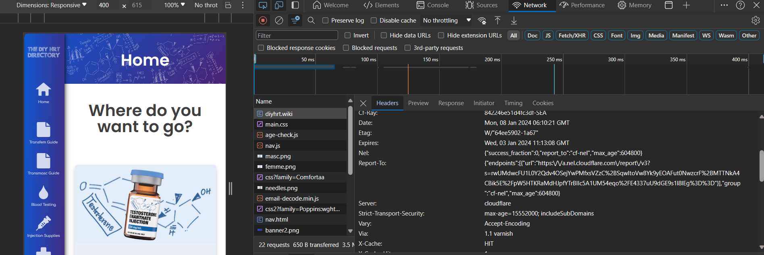Enable Preserve log checkbox
Viewport: 764px width, 255px height.
point(326,21)
